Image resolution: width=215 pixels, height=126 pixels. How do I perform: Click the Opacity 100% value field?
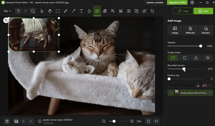(209, 46)
